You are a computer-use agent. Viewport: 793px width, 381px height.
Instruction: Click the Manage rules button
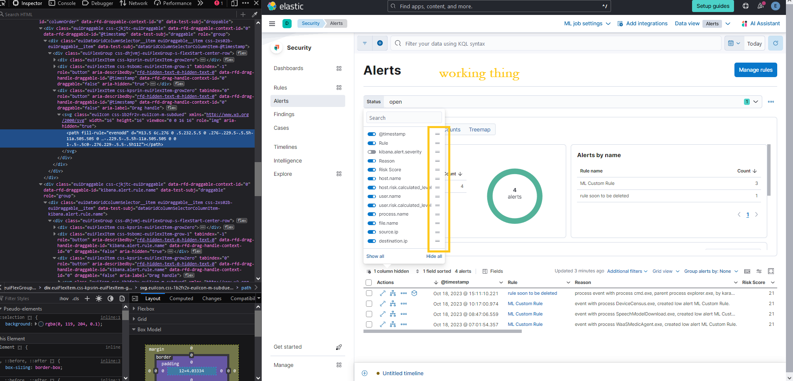(755, 70)
